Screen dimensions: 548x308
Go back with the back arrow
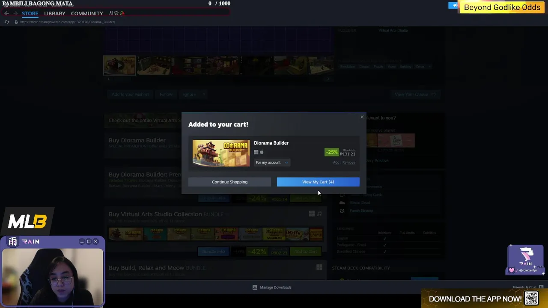tap(6, 13)
